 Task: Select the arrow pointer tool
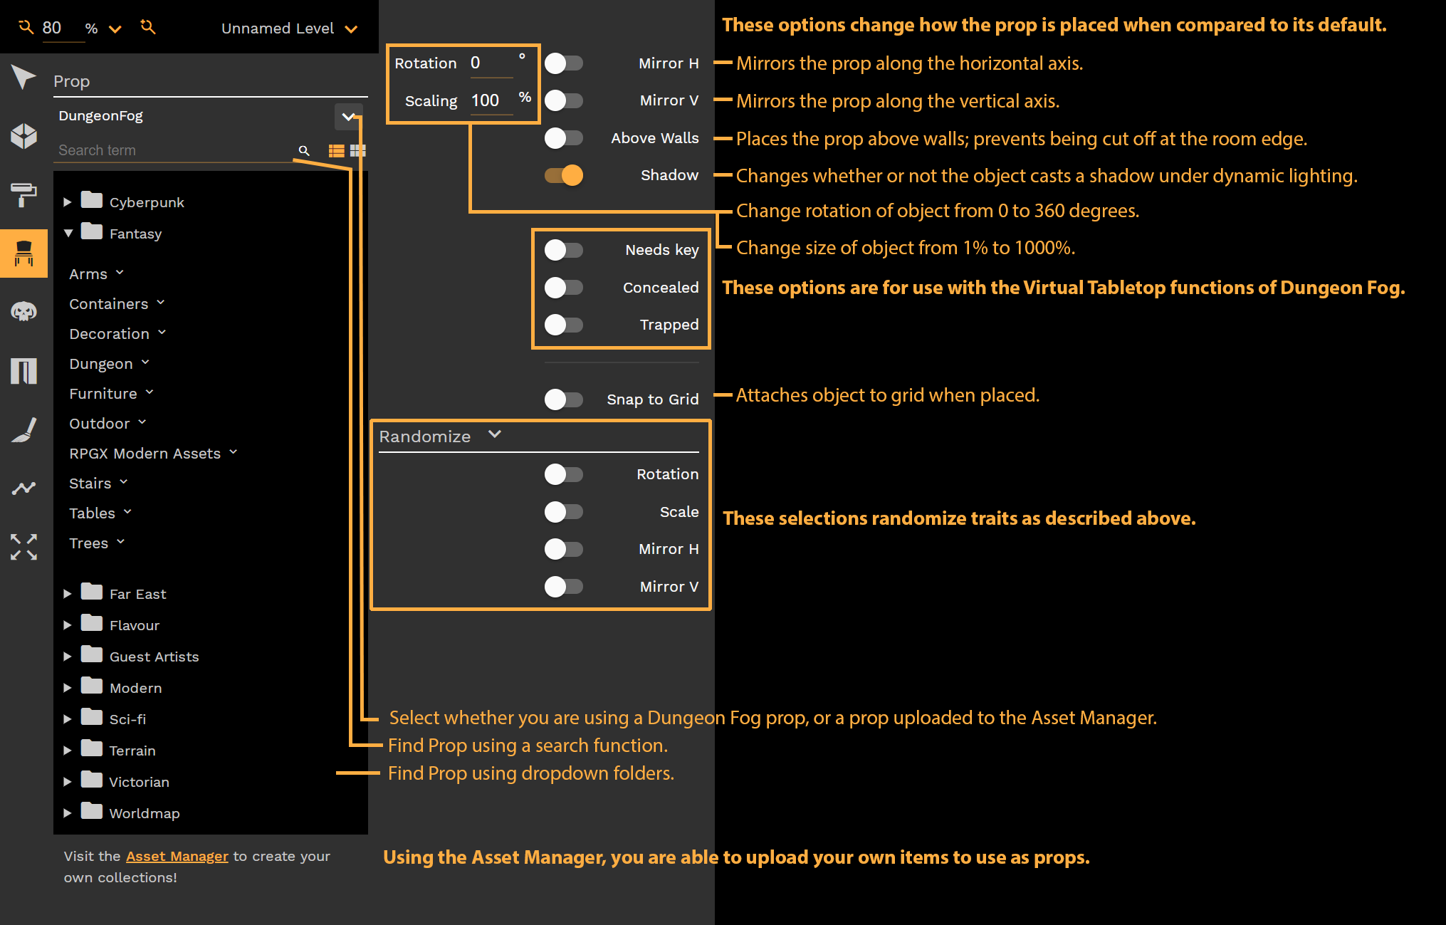pyautogui.click(x=23, y=77)
